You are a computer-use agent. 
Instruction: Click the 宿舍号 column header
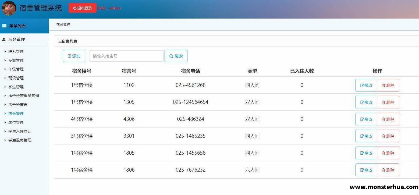pyautogui.click(x=129, y=71)
